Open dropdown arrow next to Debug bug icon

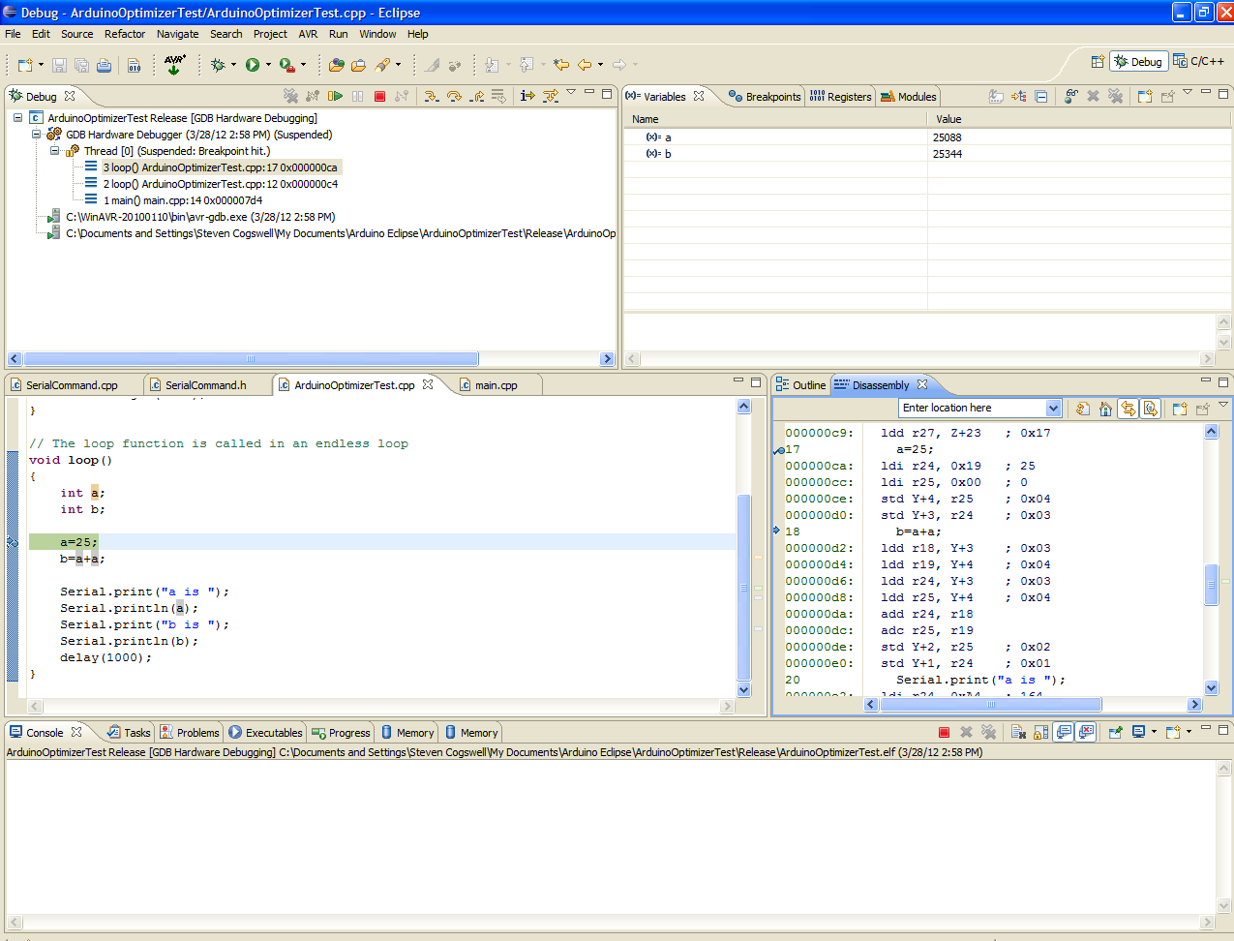pos(233,65)
